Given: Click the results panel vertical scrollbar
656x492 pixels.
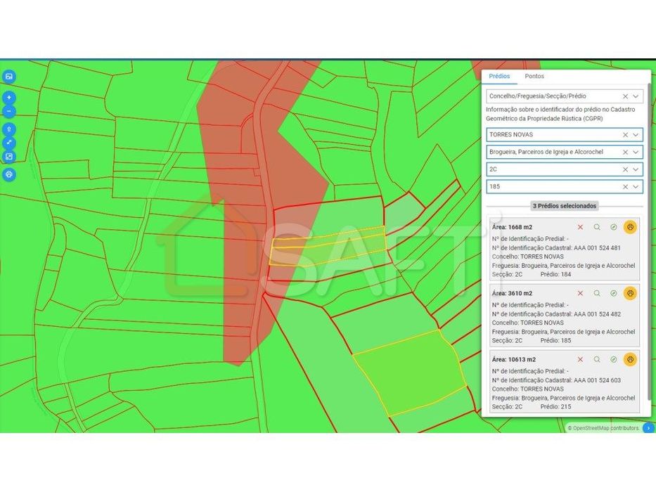Looking at the screenshot, I should (x=649, y=240).
